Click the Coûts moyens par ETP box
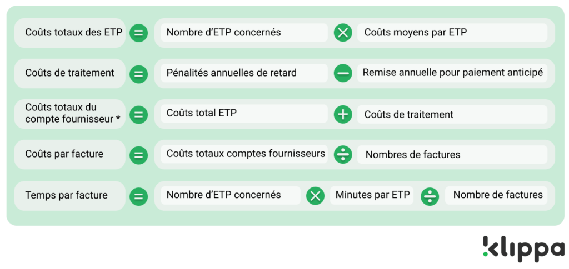This screenshot has width=569, height=269. point(452,33)
